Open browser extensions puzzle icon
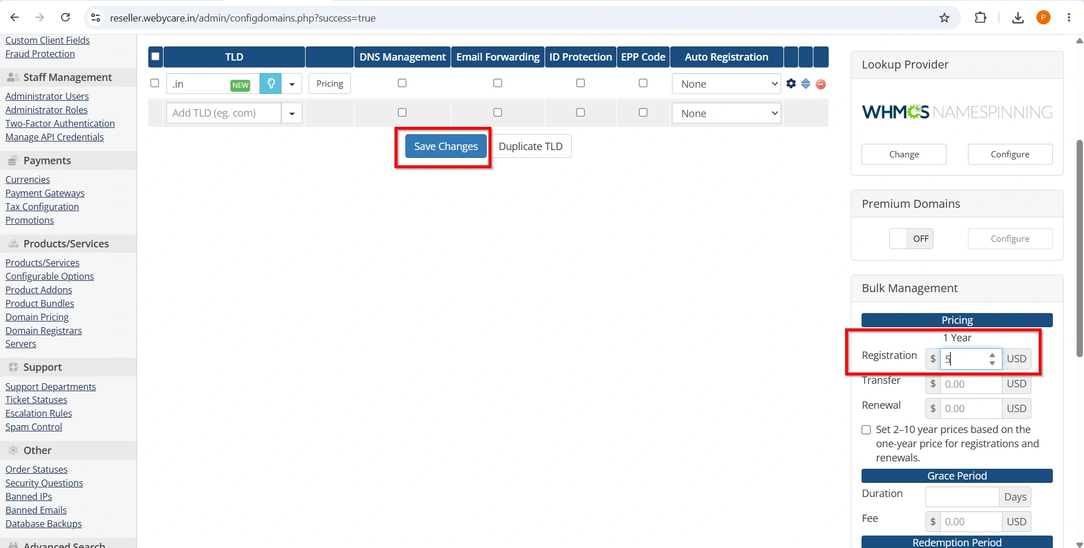The image size is (1084, 548). pyautogui.click(x=980, y=18)
